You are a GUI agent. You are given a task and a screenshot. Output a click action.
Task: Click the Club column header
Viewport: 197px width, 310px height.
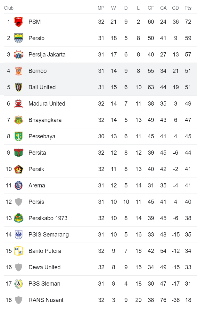click(9, 8)
